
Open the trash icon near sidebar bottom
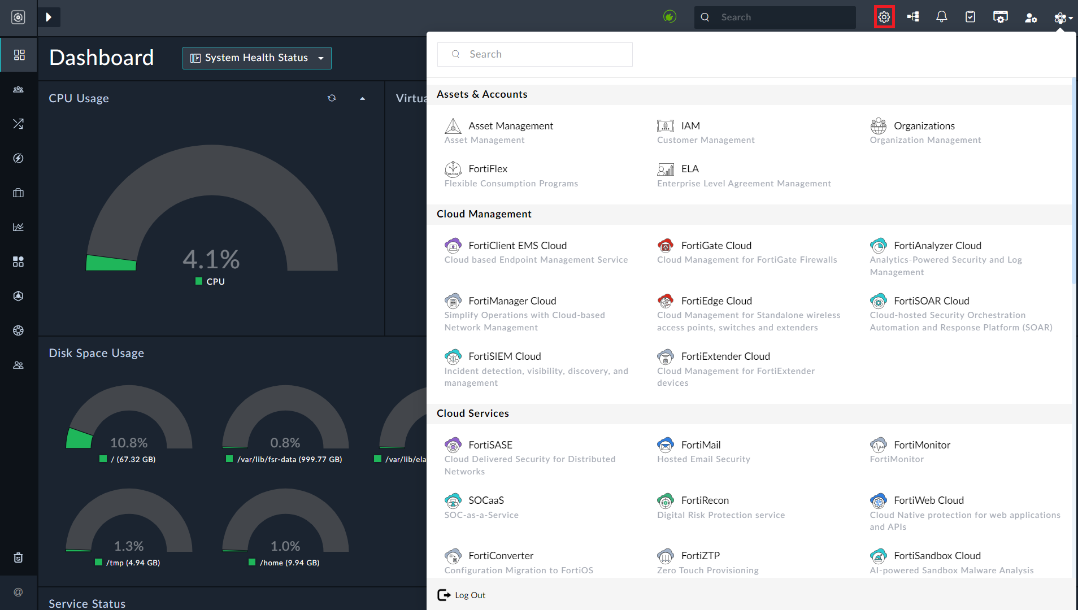tap(18, 557)
